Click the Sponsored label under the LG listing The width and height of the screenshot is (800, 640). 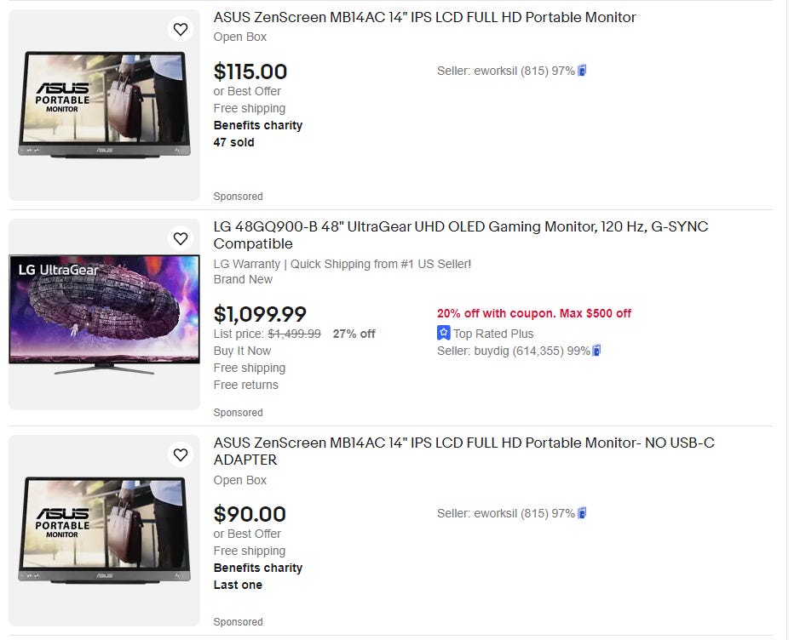[238, 412]
